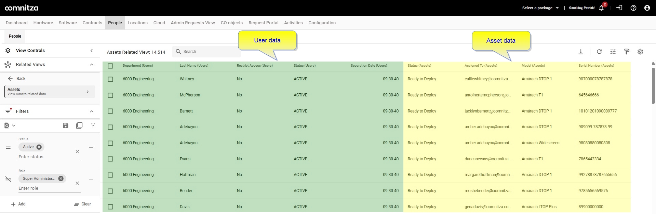Select the People sub-tab
The image size is (656, 214).
click(15, 36)
